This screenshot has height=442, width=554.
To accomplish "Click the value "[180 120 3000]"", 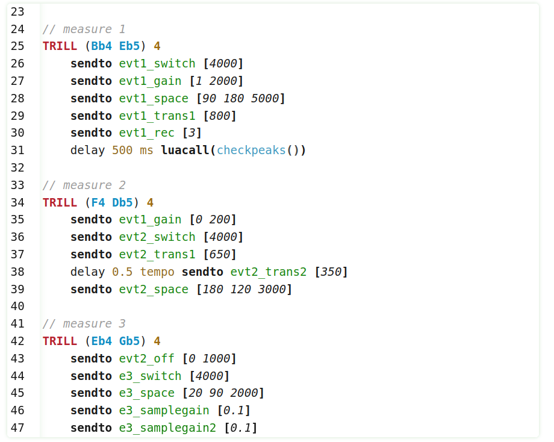I will 244,290.
